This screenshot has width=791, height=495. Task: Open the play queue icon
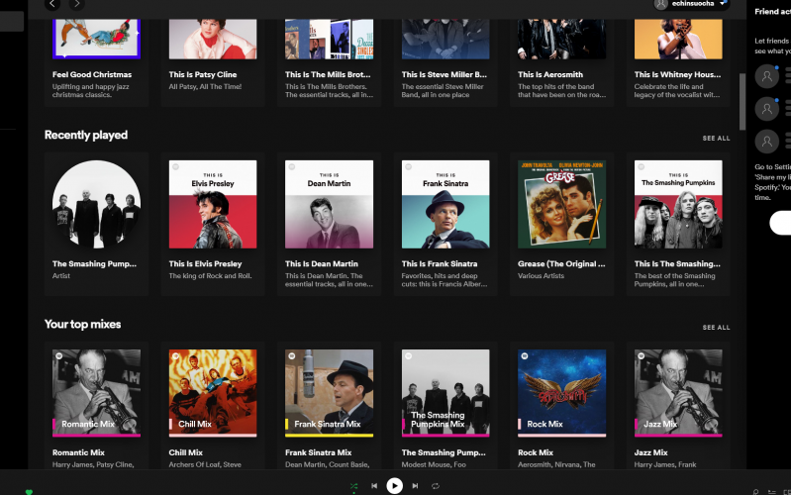(x=772, y=491)
